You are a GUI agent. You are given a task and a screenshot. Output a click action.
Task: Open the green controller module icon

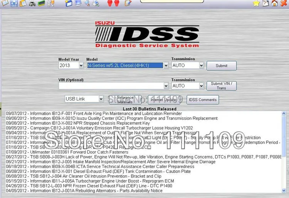click(x=41, y=3)
